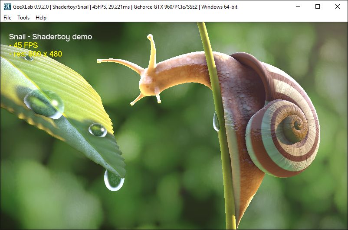The image size is (348, 230).
Task: Open the Tools menu
Action: point(23,18)
